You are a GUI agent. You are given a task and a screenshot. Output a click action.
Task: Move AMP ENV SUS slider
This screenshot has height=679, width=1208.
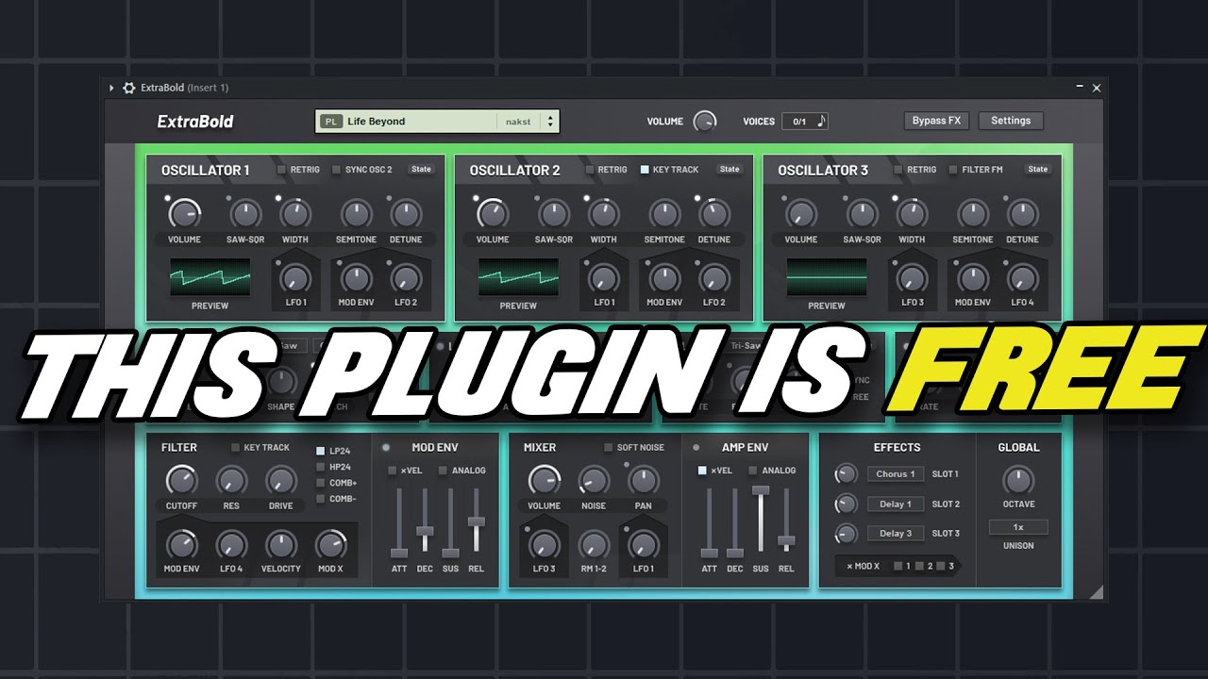pos(761,491)
